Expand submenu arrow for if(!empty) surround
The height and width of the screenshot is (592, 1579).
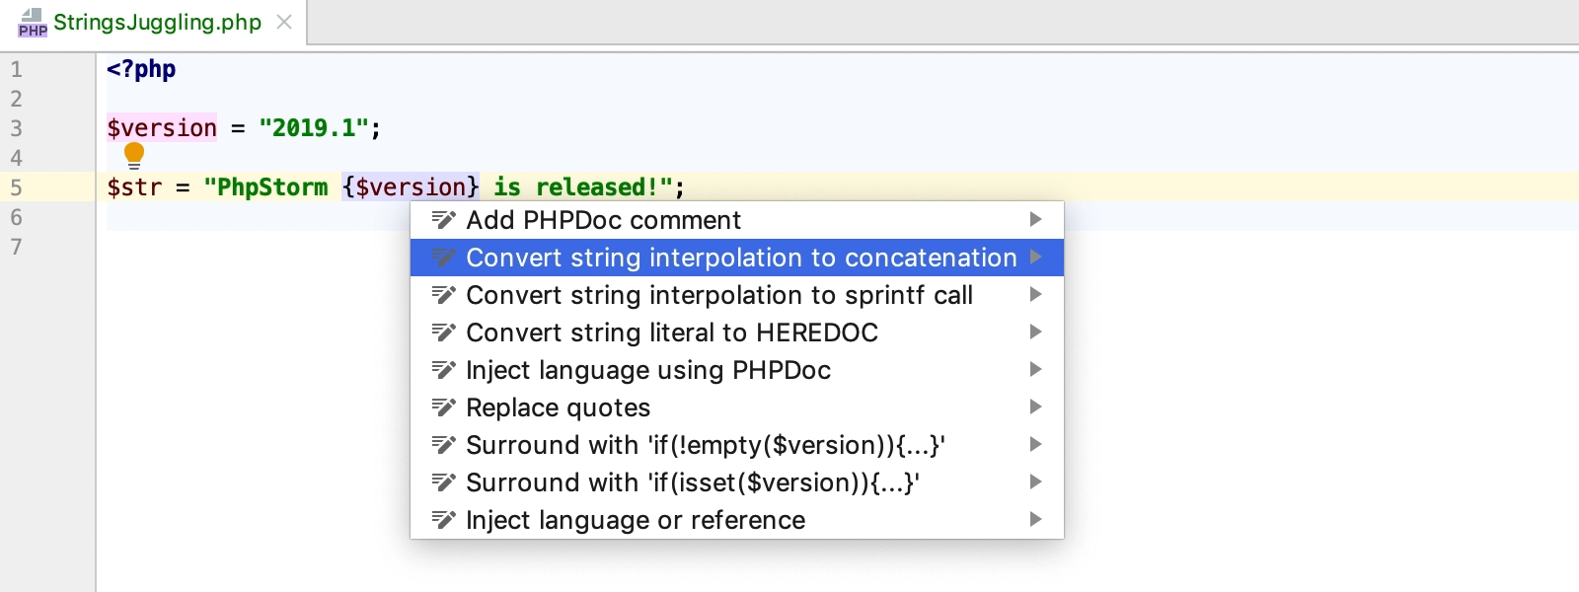pyautogui.click(x=1035, y=444)
